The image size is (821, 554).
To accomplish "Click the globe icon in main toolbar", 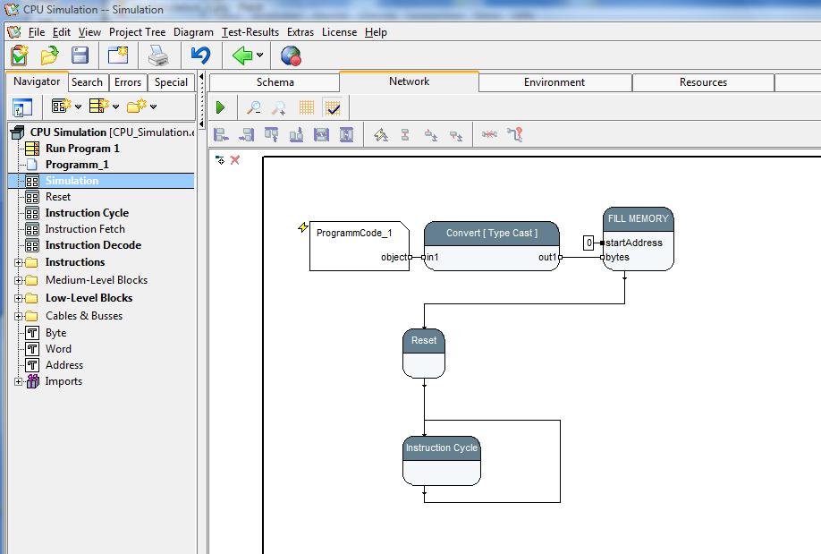I will coord(291,55).
